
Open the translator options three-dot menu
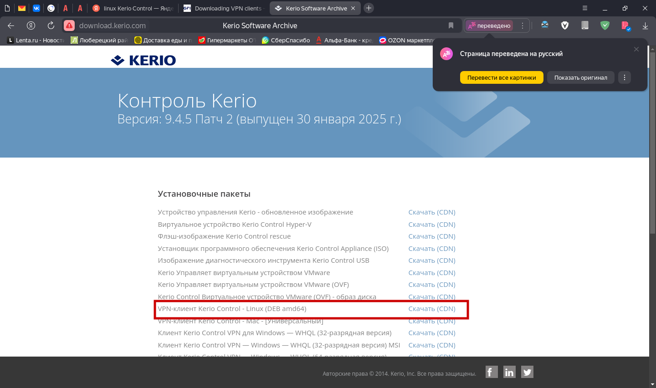pos(523,26)
